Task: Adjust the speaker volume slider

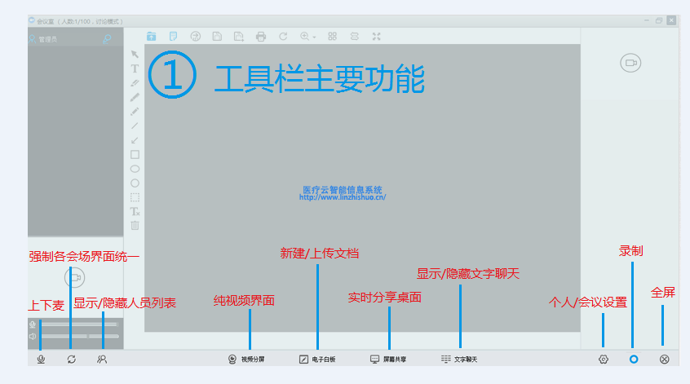Action: pyautogui.click(x=80, y=337)
